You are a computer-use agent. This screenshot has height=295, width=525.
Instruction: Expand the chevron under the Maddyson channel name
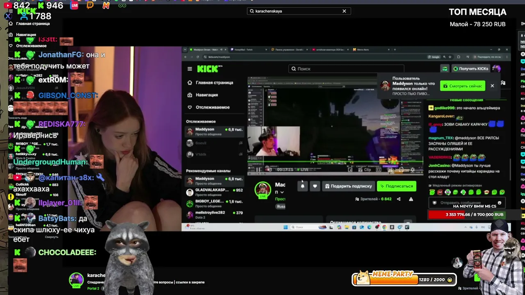coord(282,192)
